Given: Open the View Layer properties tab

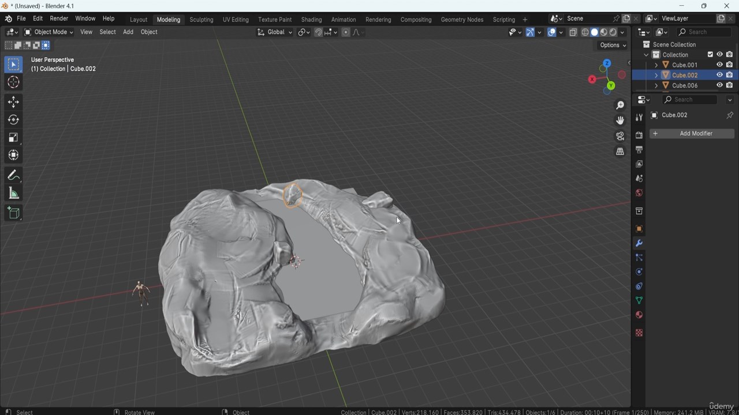Looking at the screenshot, I should point(639,164).
